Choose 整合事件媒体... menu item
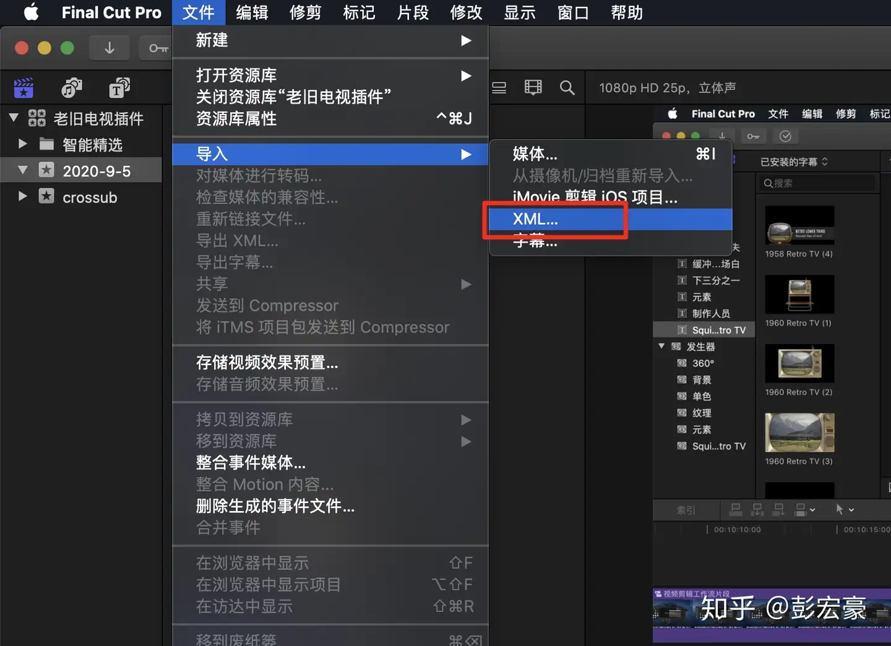891x646 pixels. click(x=330, y=463)
